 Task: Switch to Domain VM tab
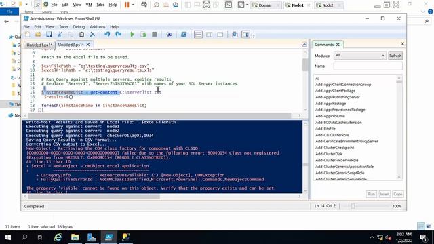point(265,5)
